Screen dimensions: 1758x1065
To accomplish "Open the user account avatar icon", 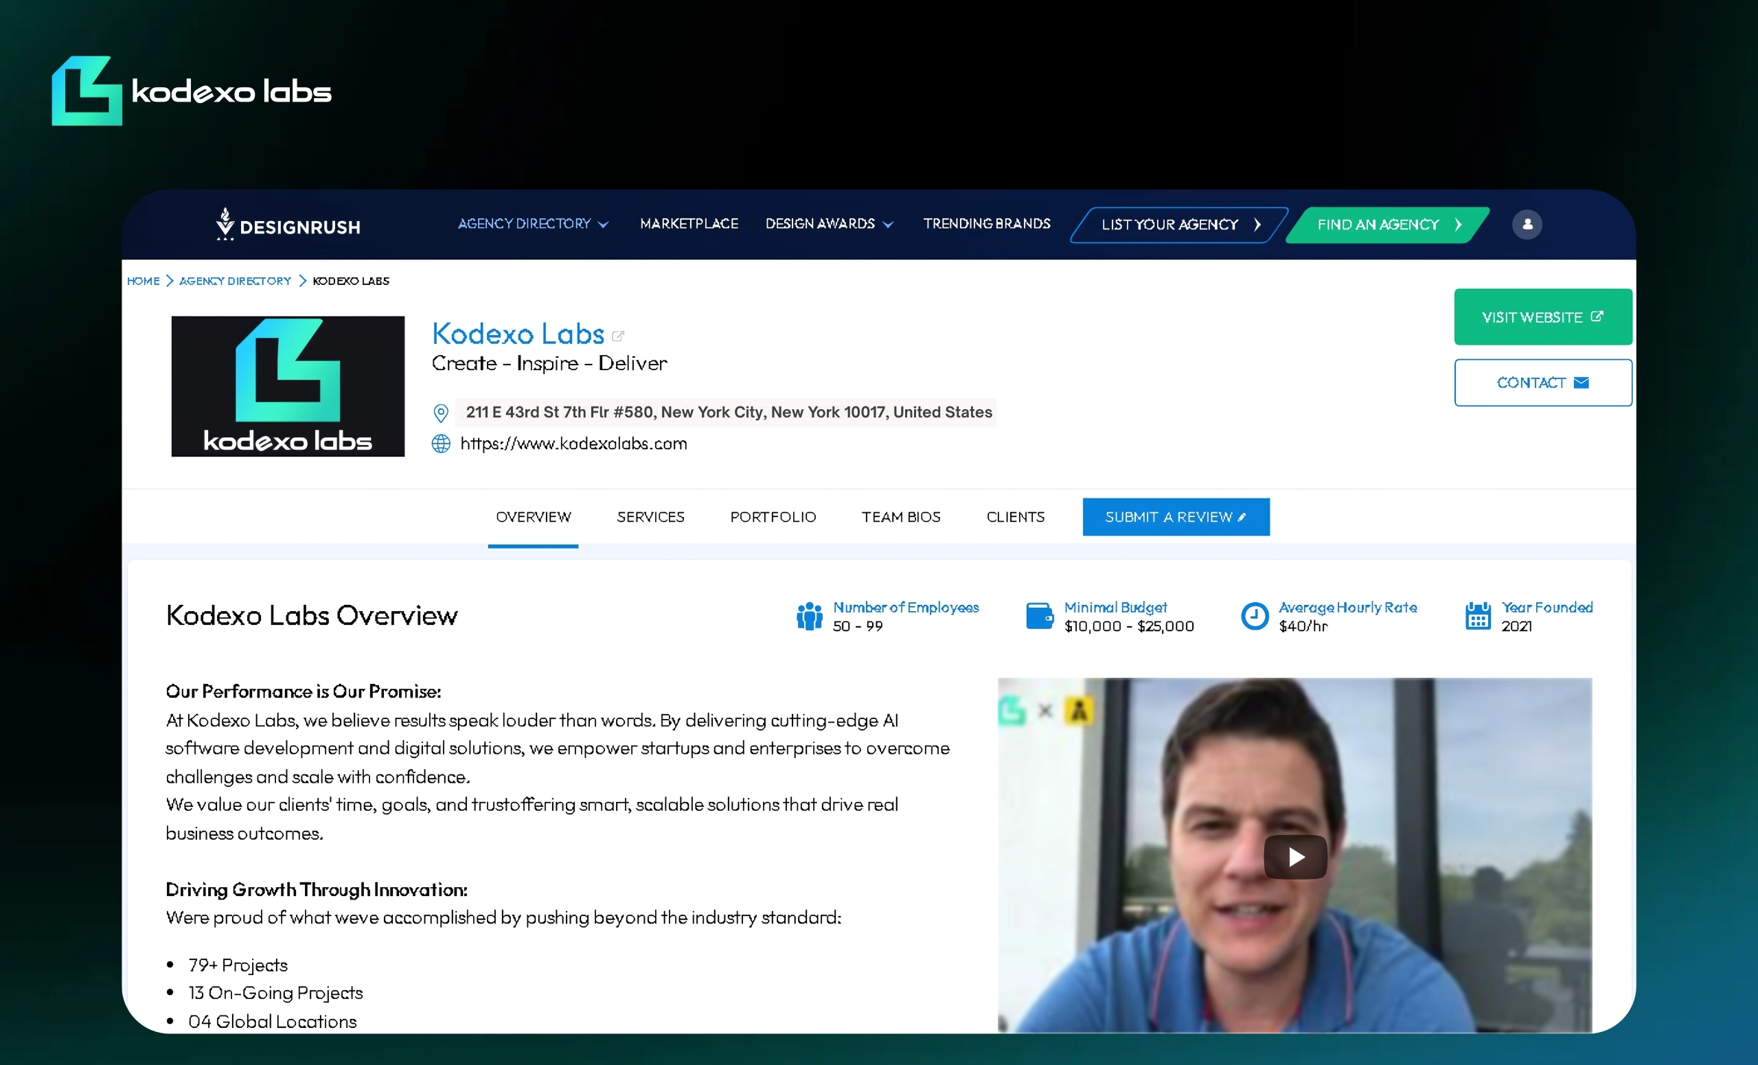I will click(1527, 225).
